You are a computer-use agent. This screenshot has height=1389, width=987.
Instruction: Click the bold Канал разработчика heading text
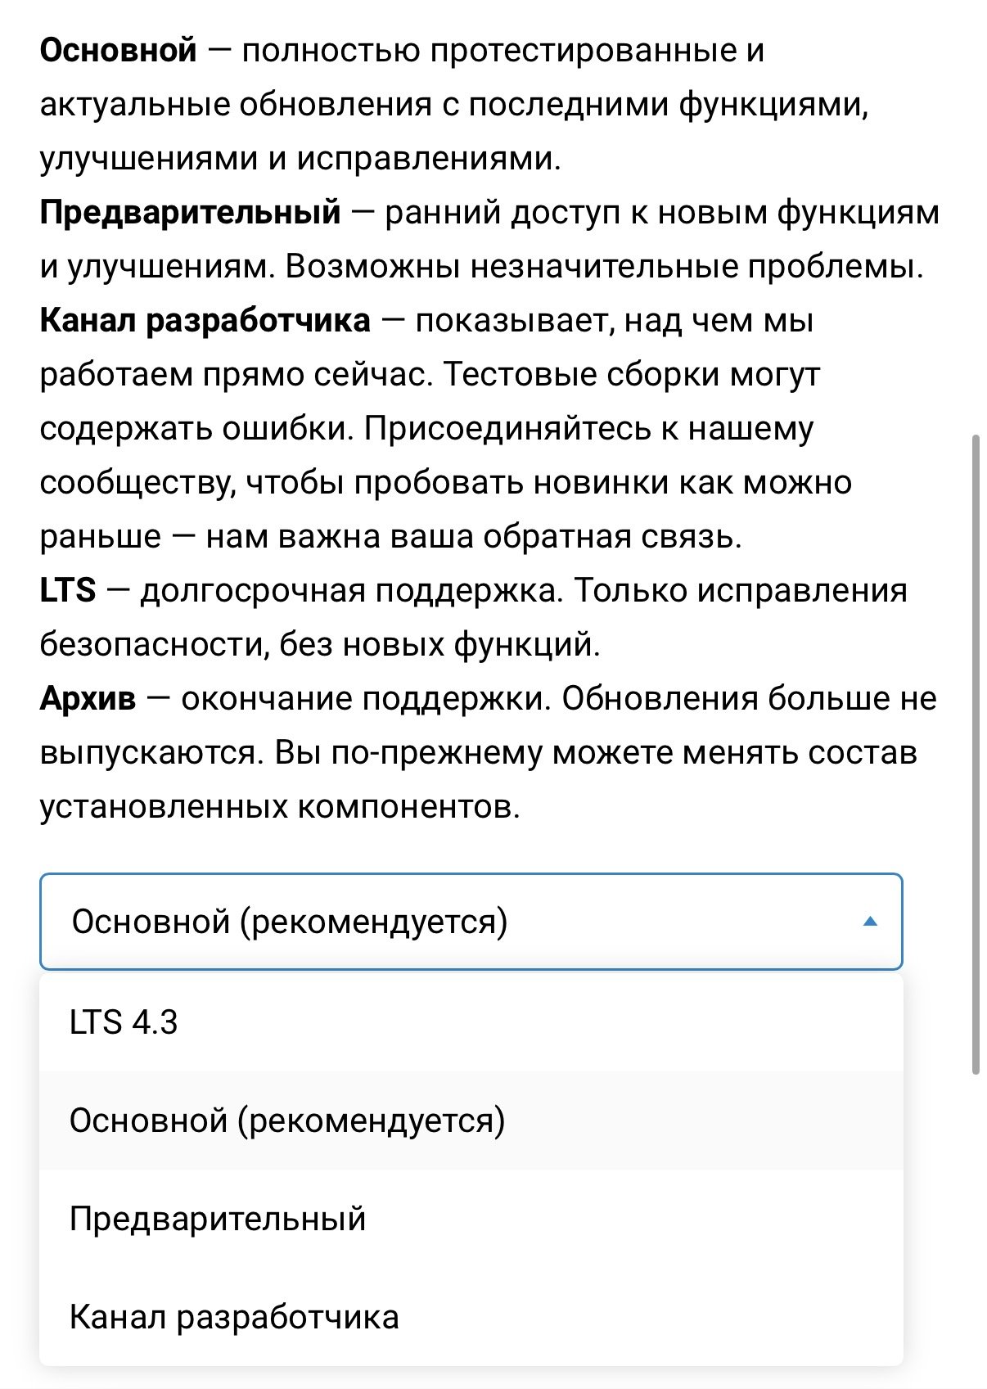tap(205, 321)
